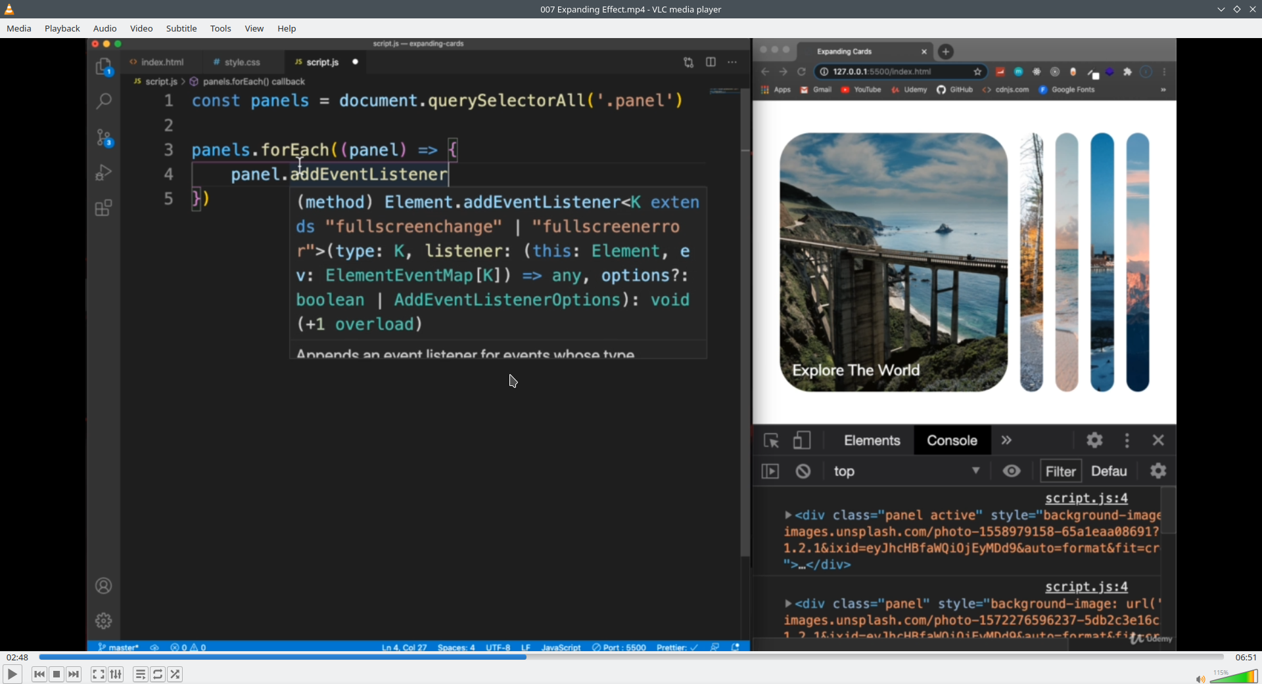This screenshot has height=684, width=1262.
Task: Adjust the VLC volume slider
Action: click(x=1234, y=677)
